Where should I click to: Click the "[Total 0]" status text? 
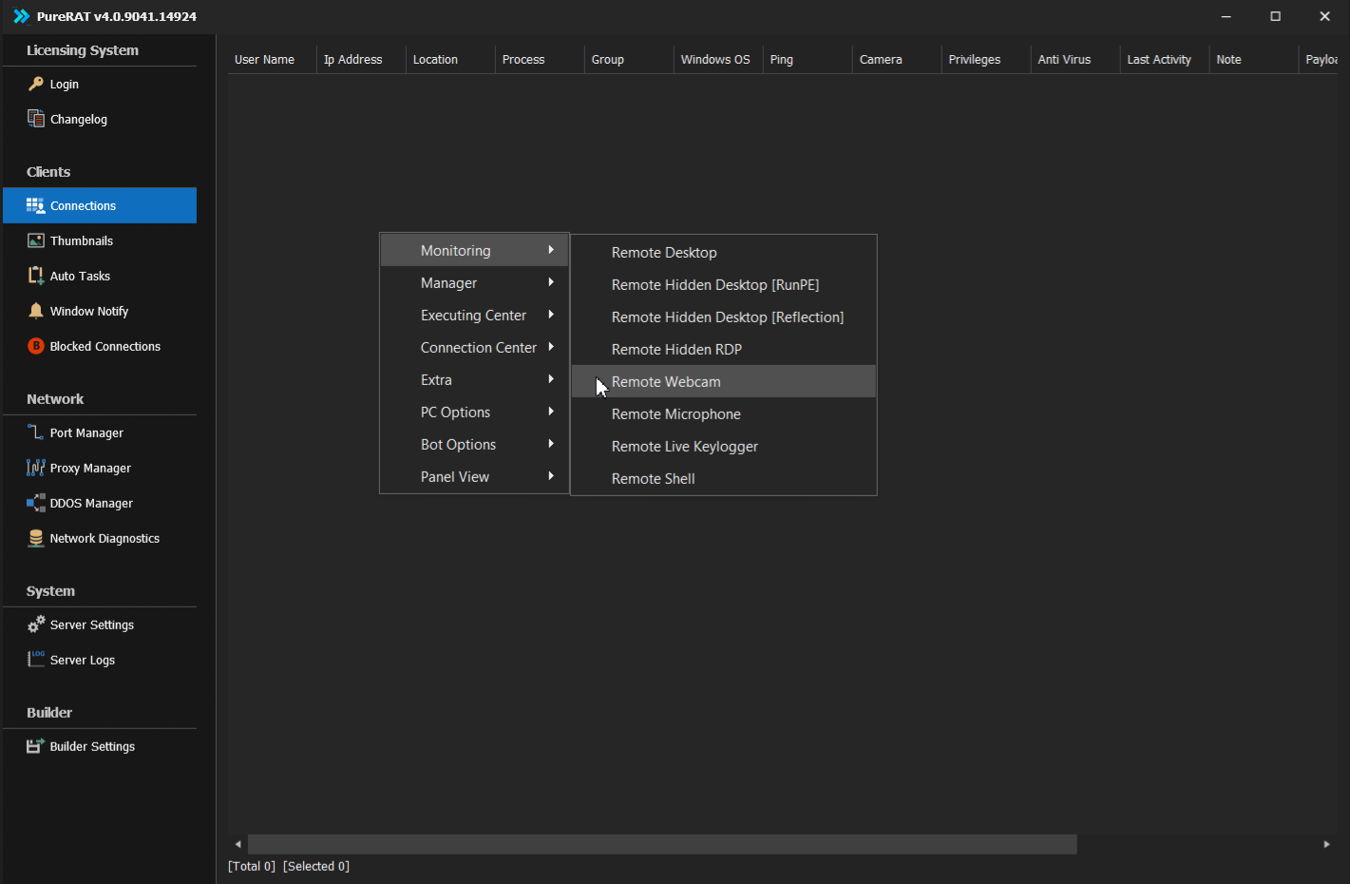click(252, 866)
